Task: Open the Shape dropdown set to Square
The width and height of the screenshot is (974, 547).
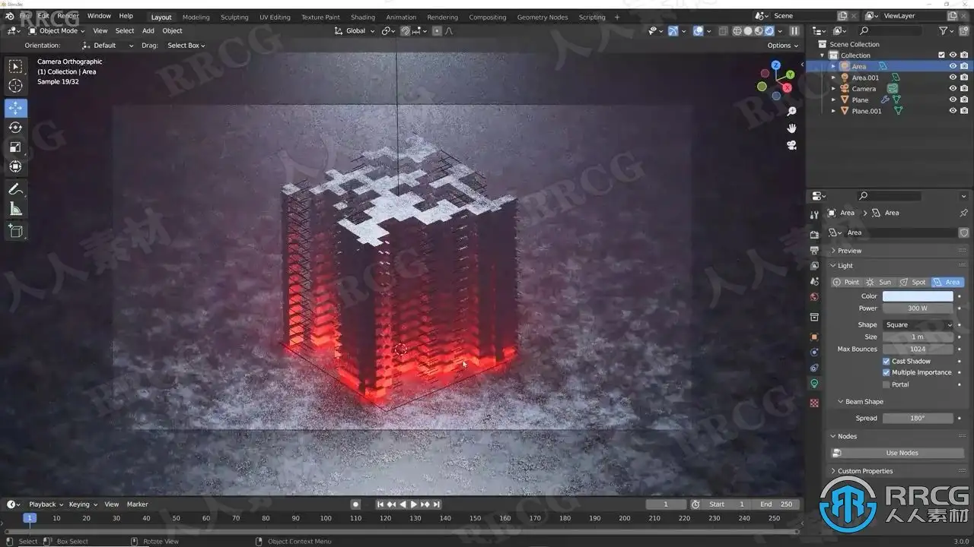Action: click(x=918, y=324)
